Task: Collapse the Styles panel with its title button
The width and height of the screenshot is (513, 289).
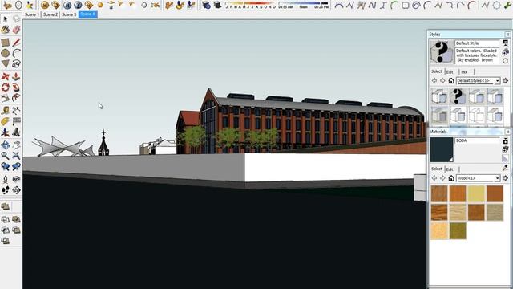Action: [x=507, y=34]
